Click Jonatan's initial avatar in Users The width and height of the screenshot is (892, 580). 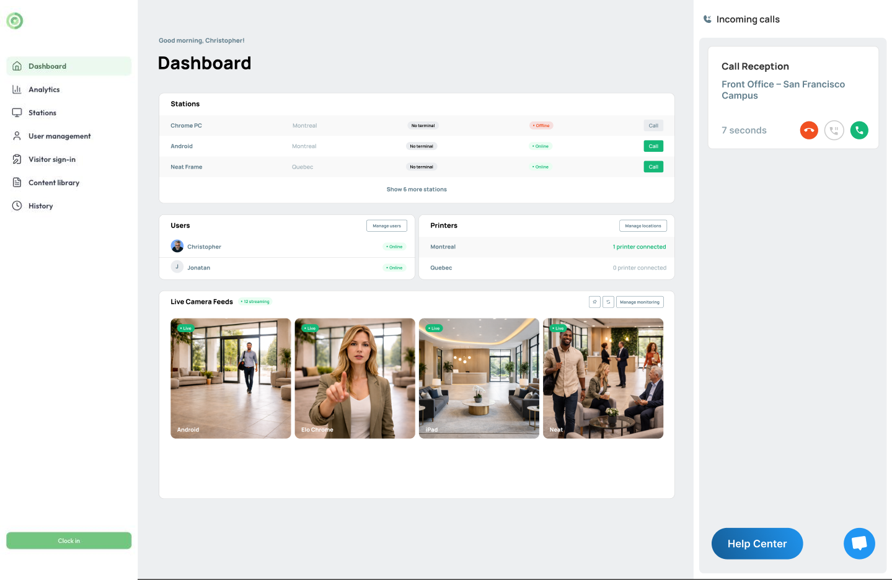click(x=177, y=267)
